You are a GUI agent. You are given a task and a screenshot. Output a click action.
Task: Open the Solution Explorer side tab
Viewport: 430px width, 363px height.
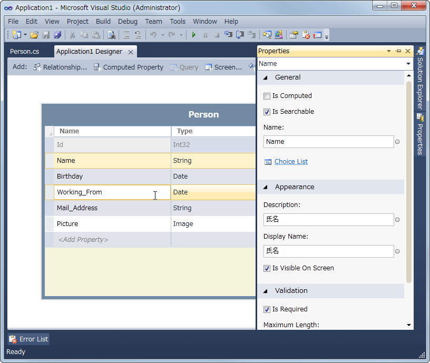coord(420,79)
